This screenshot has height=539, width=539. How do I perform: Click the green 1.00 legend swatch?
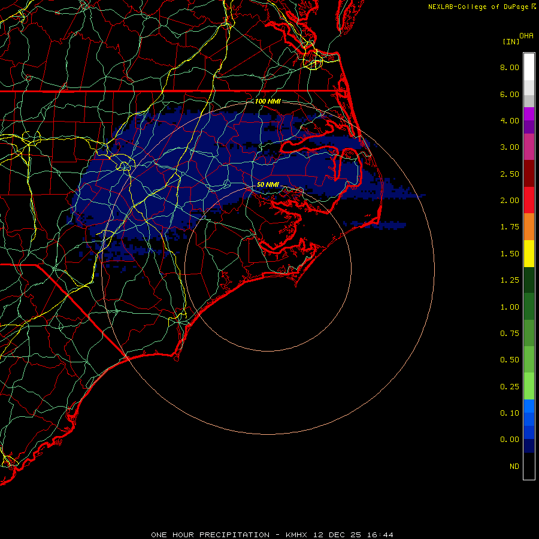tap(529, 307)
